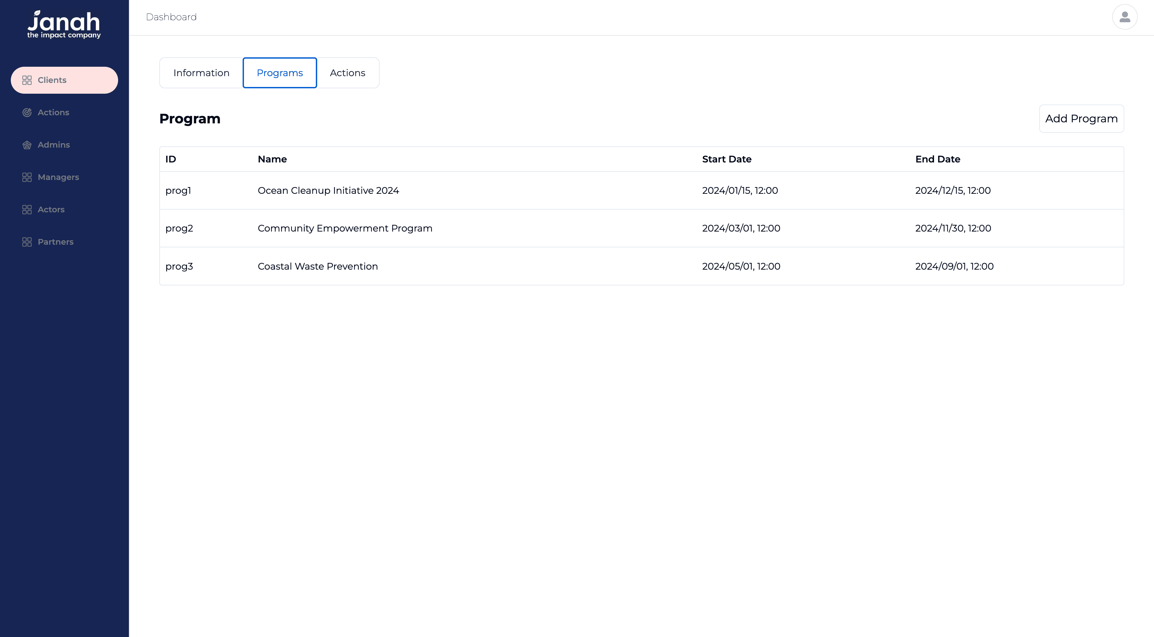The image size is (1154, 637).
Task: Click the End Date column header
Action: click(937, 159)
